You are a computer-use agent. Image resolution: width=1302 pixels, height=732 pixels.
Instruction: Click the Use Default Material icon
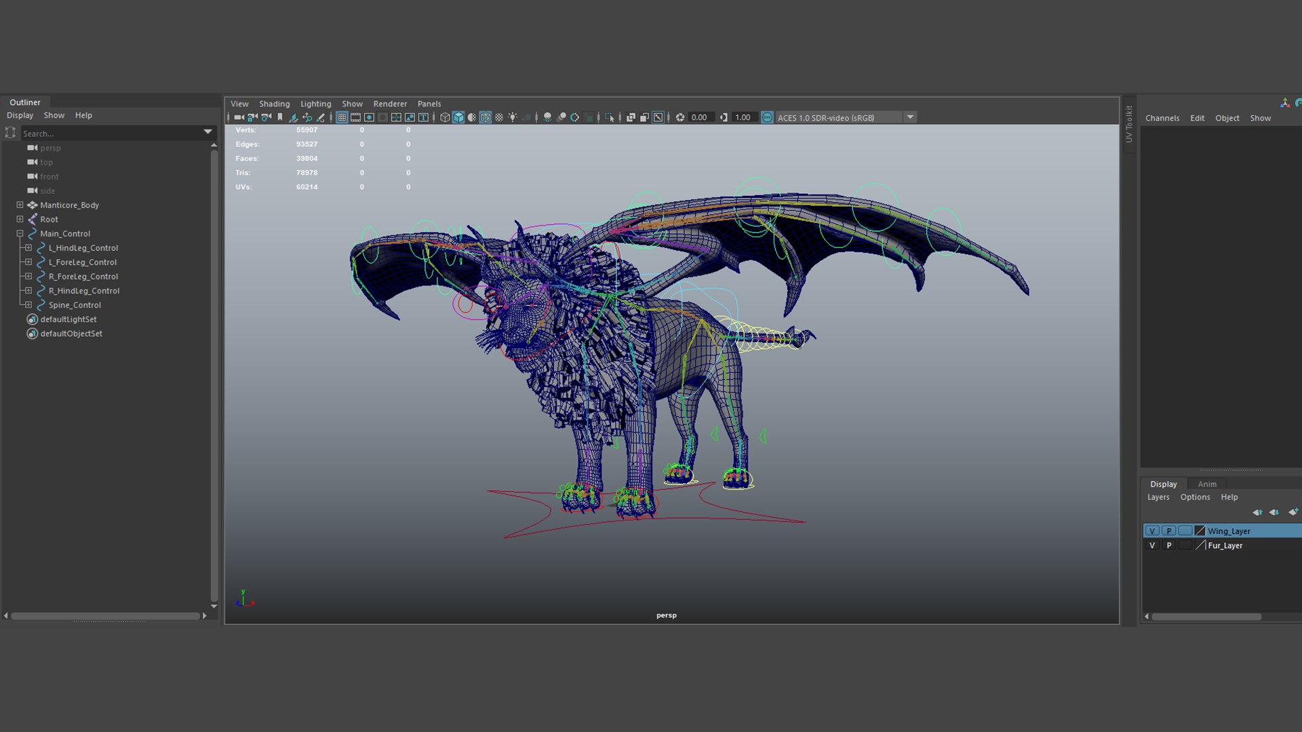click(x=472, y=117)
